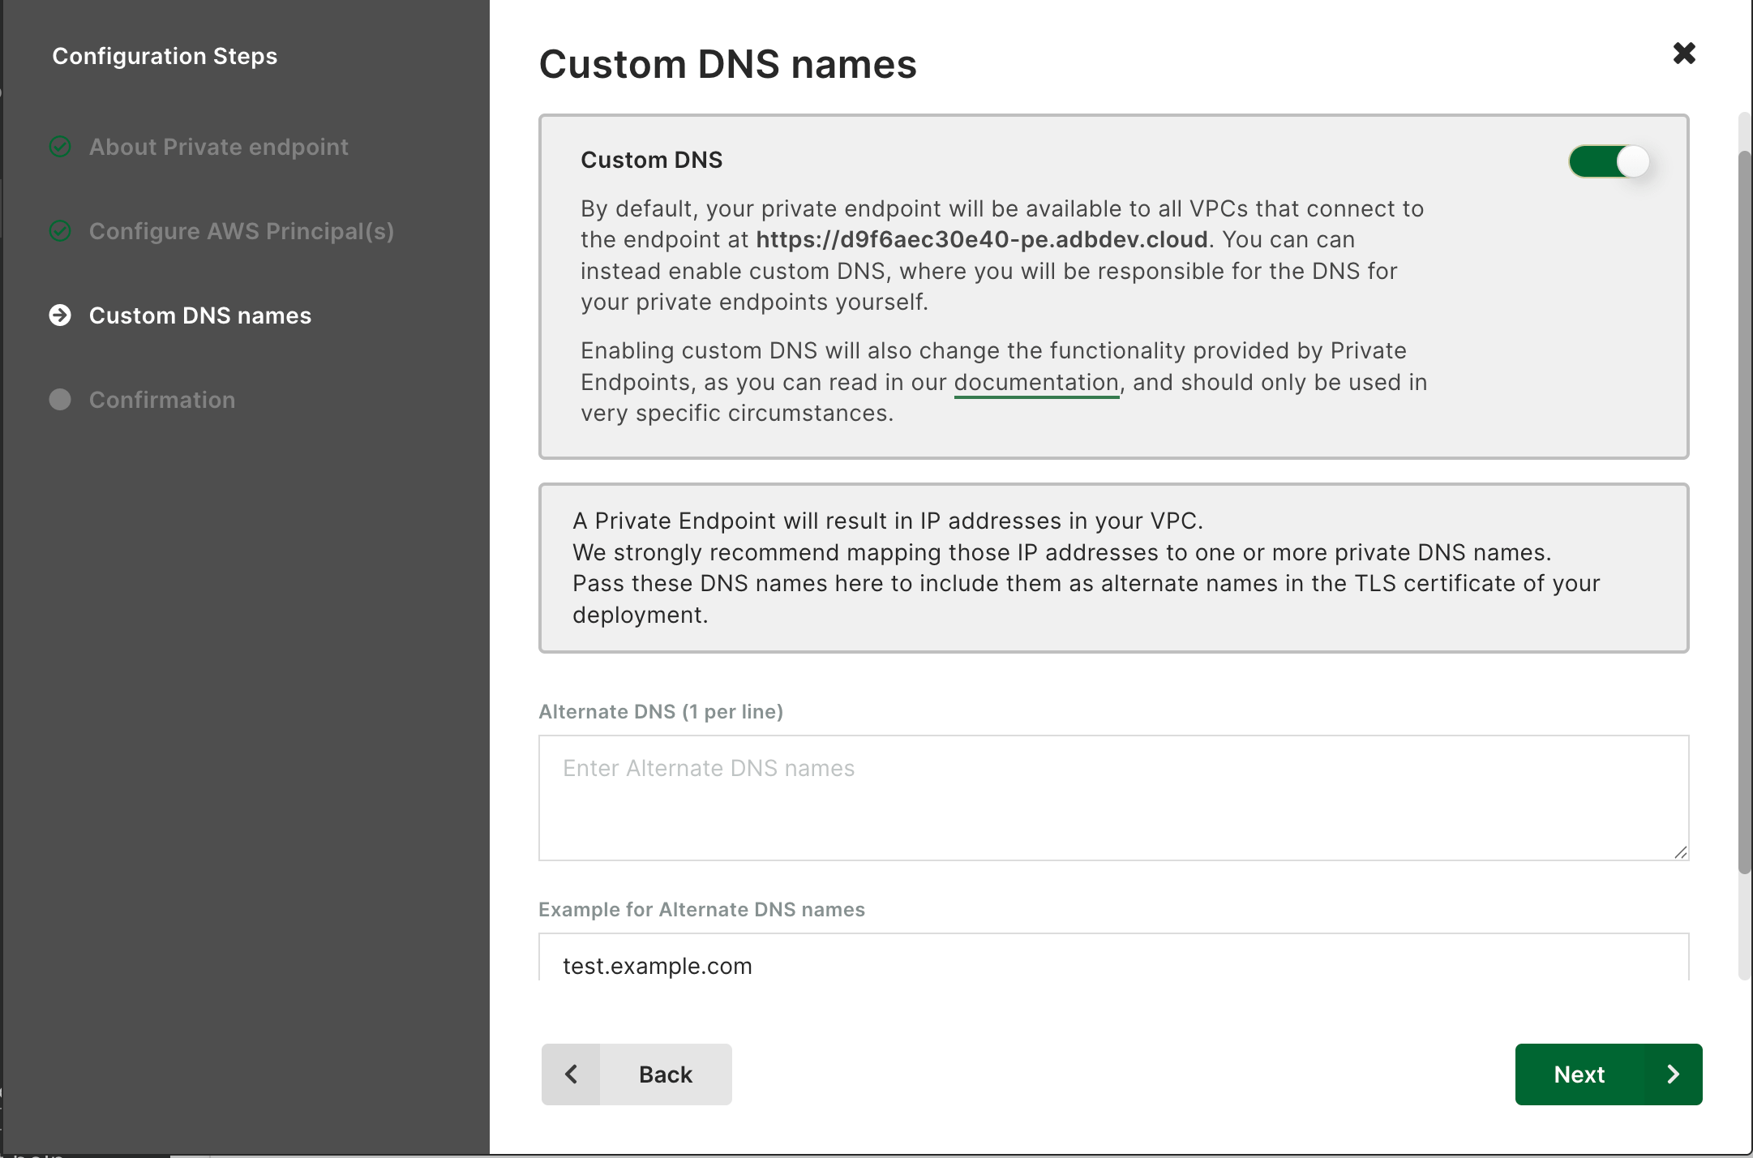1753x1158 pixels.
Task: Click the Next button
Action: click(1608, 1074)
